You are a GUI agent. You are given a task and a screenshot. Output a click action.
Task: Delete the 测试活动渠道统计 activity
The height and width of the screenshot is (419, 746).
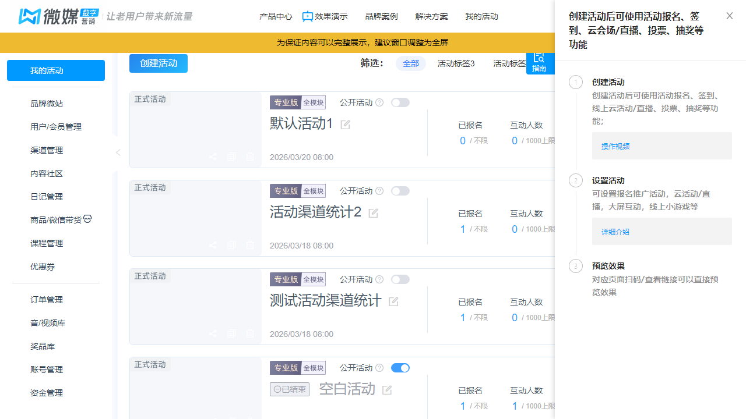pyautogui.click(x=249, y=333)
